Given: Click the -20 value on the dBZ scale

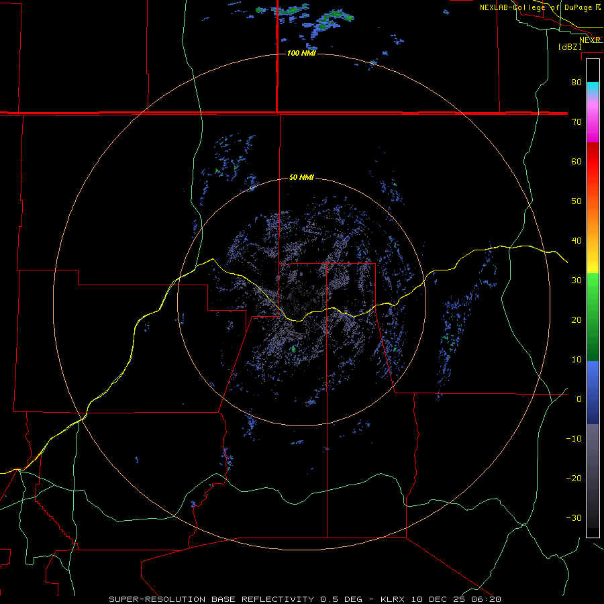Looking at the screenshot, I should tap(574, 478).
